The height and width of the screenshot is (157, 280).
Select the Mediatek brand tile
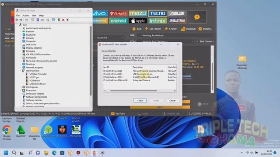click(100, 21)
